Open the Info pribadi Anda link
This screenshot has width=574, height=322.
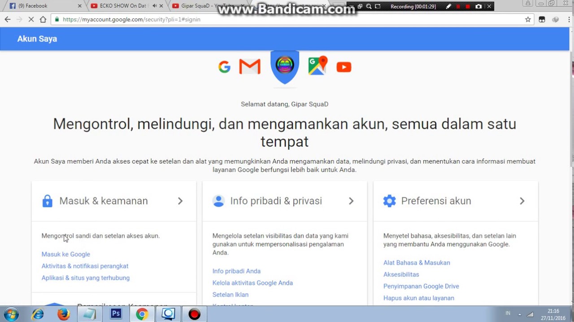236,271
